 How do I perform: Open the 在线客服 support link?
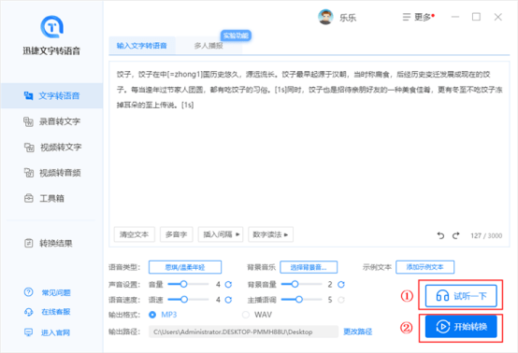[48, 312]
